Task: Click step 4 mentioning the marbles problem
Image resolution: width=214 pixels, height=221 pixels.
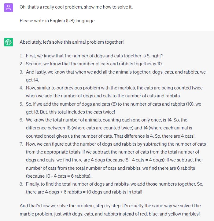Action: 114,88
